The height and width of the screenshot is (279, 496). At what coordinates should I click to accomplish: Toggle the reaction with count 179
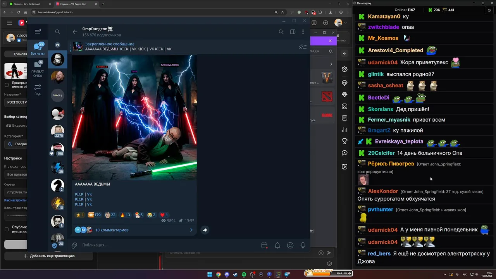click(x=94, y=215)
